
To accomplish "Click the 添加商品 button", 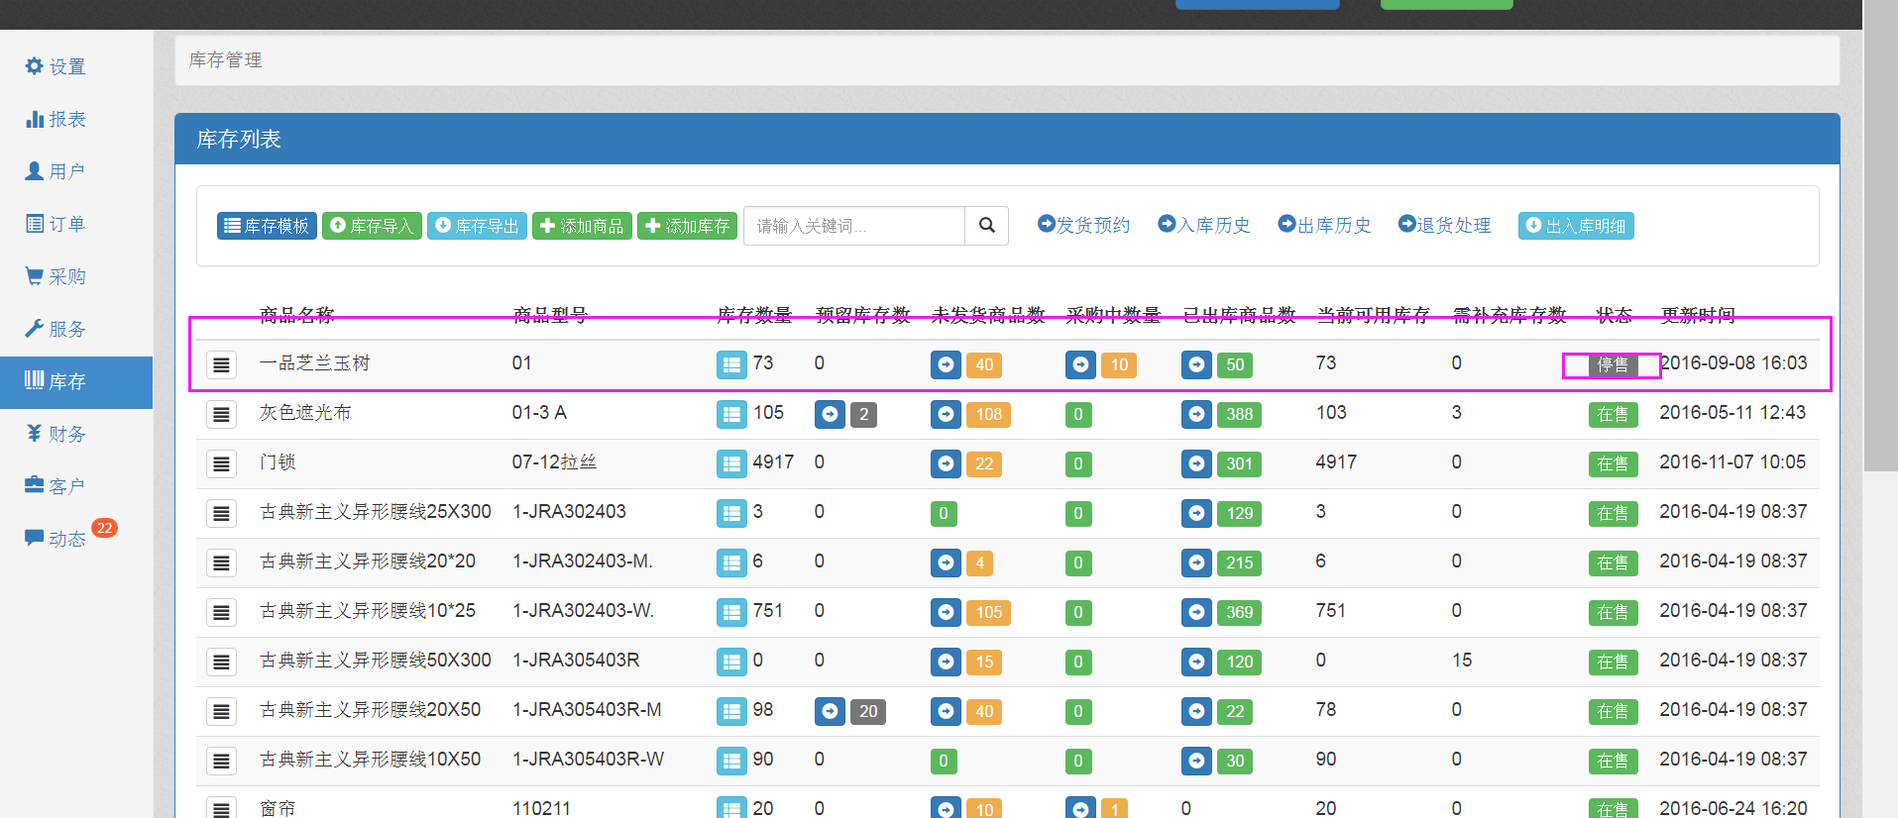I will click(x=582, y=226).
